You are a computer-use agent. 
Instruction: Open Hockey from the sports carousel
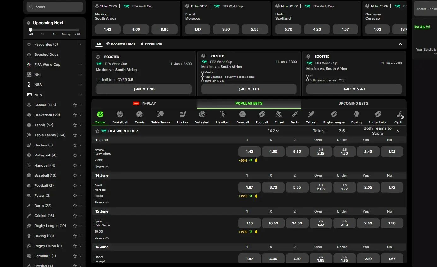coord(182,114)
